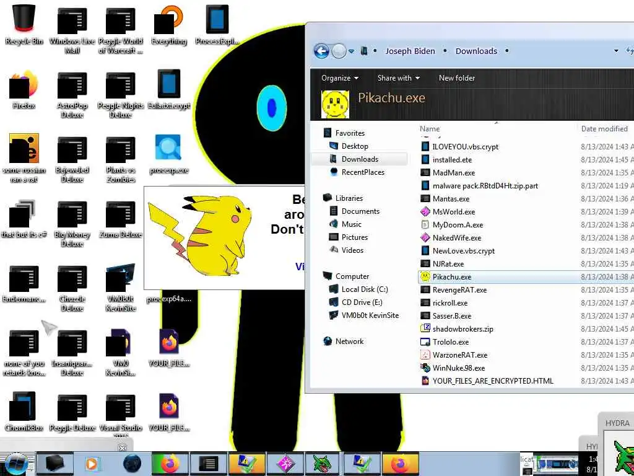Select the Trololo.exe file row
The height and width of the screenshot is (476, 634).
526,342
